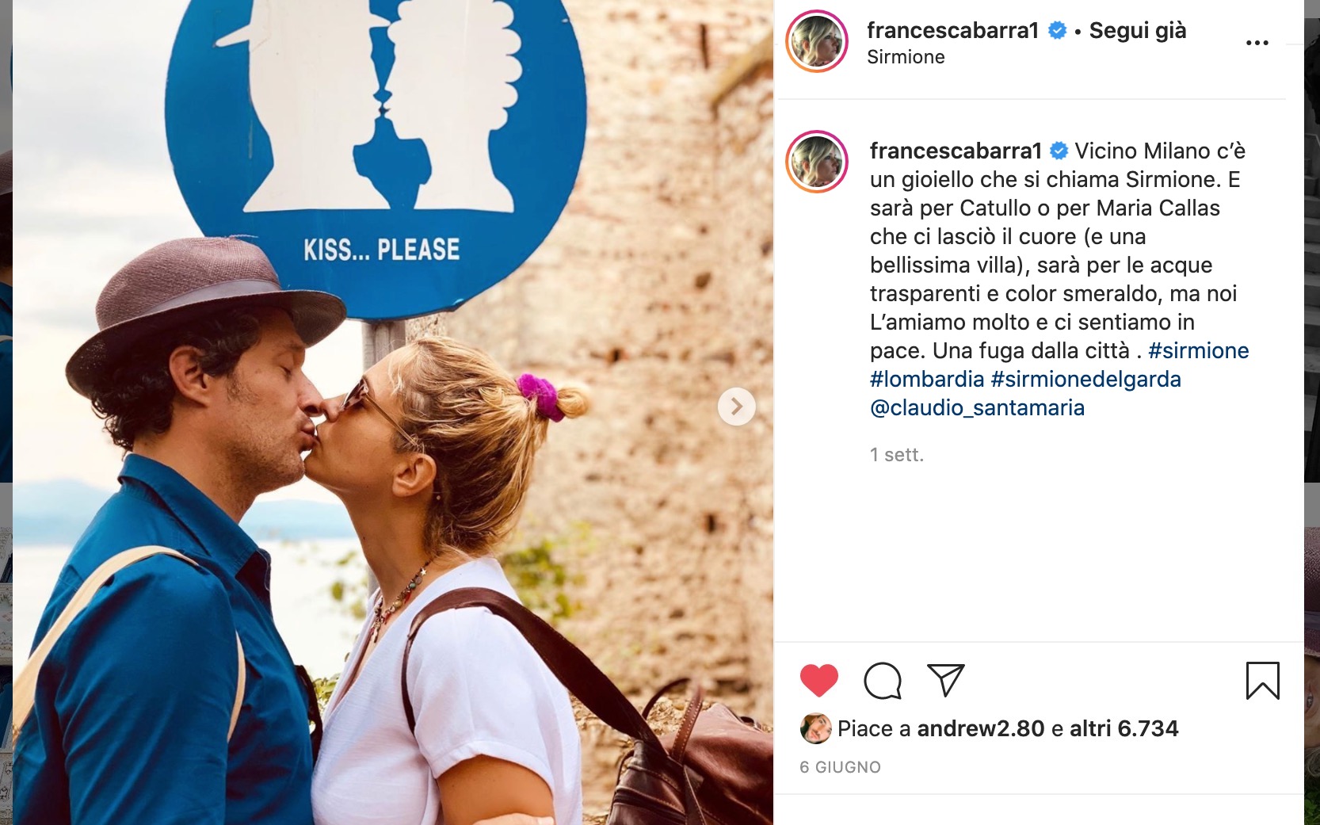1320x825 pixels.
Task: Click francescabarra1 username in the header
Action: [952, 30]
